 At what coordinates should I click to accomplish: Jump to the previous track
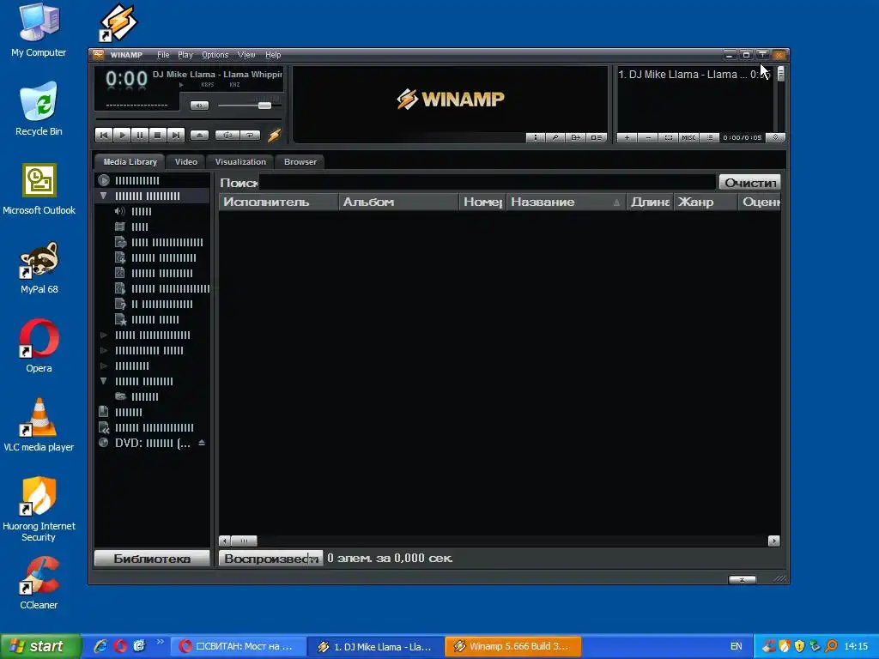[104, 135]
